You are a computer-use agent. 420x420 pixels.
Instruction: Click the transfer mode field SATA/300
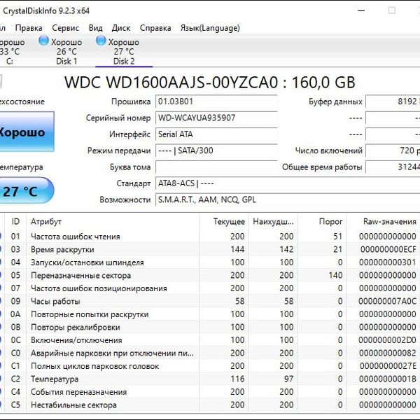click(216, 150)
